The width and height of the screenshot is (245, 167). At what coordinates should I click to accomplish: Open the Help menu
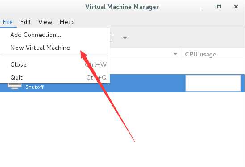[x=66, y=22]
